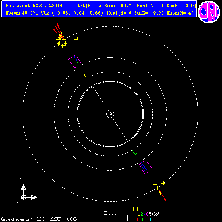The width and height of the screenshot is (222, 222).
Task: Click the Run:event 5293: 23444 text
Action: [x=34, y=6]
